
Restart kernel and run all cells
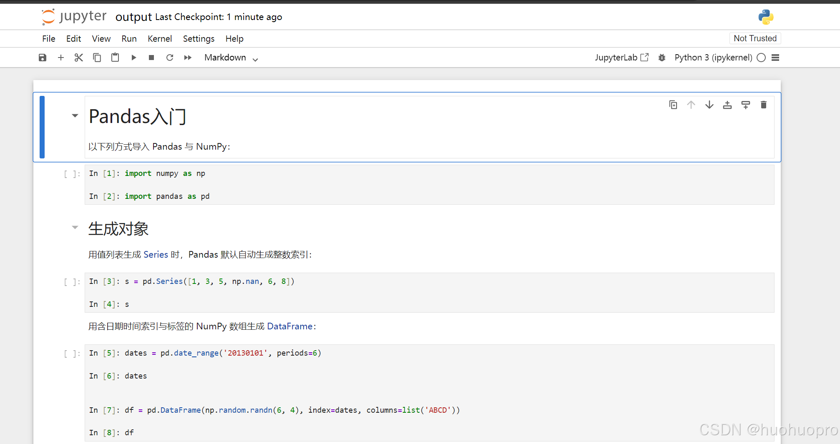point(188,58)
